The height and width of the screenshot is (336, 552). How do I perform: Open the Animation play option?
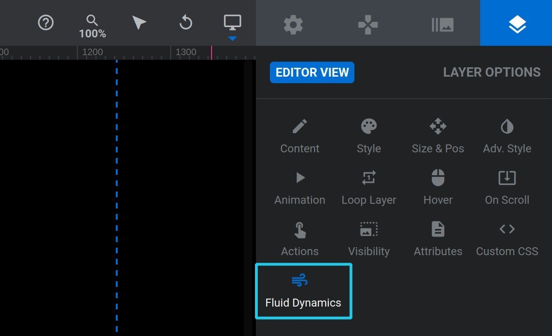[x=300, y=188]
